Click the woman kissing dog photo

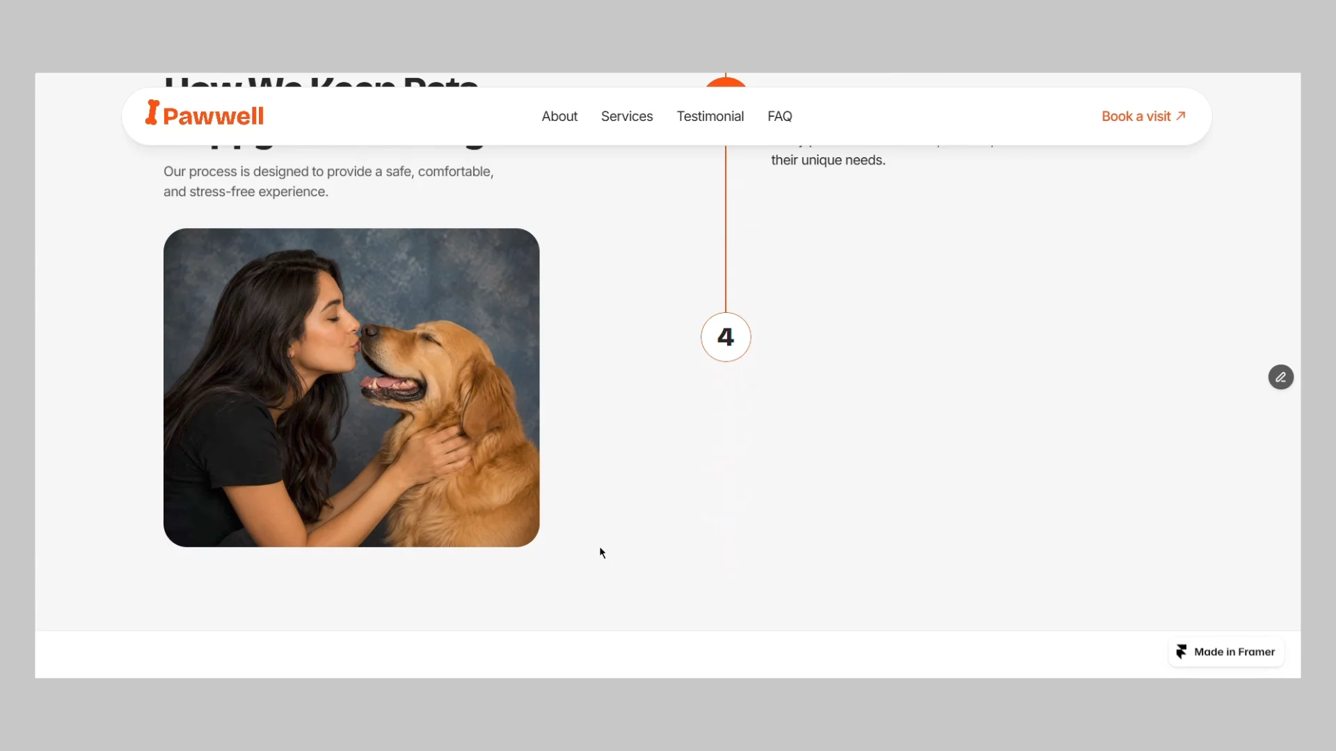[351, 387]
